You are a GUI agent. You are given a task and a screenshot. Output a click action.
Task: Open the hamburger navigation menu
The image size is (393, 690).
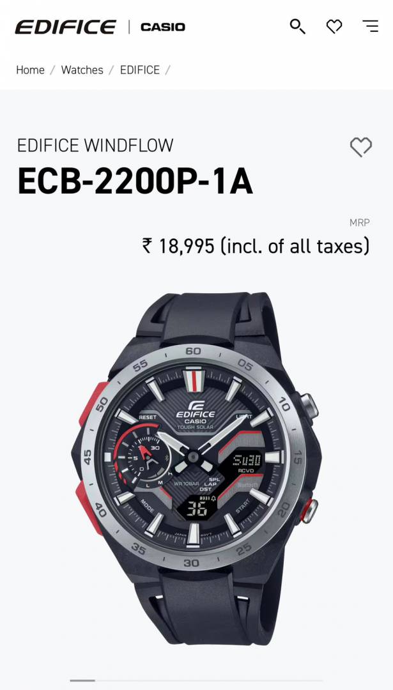(371, 26)
